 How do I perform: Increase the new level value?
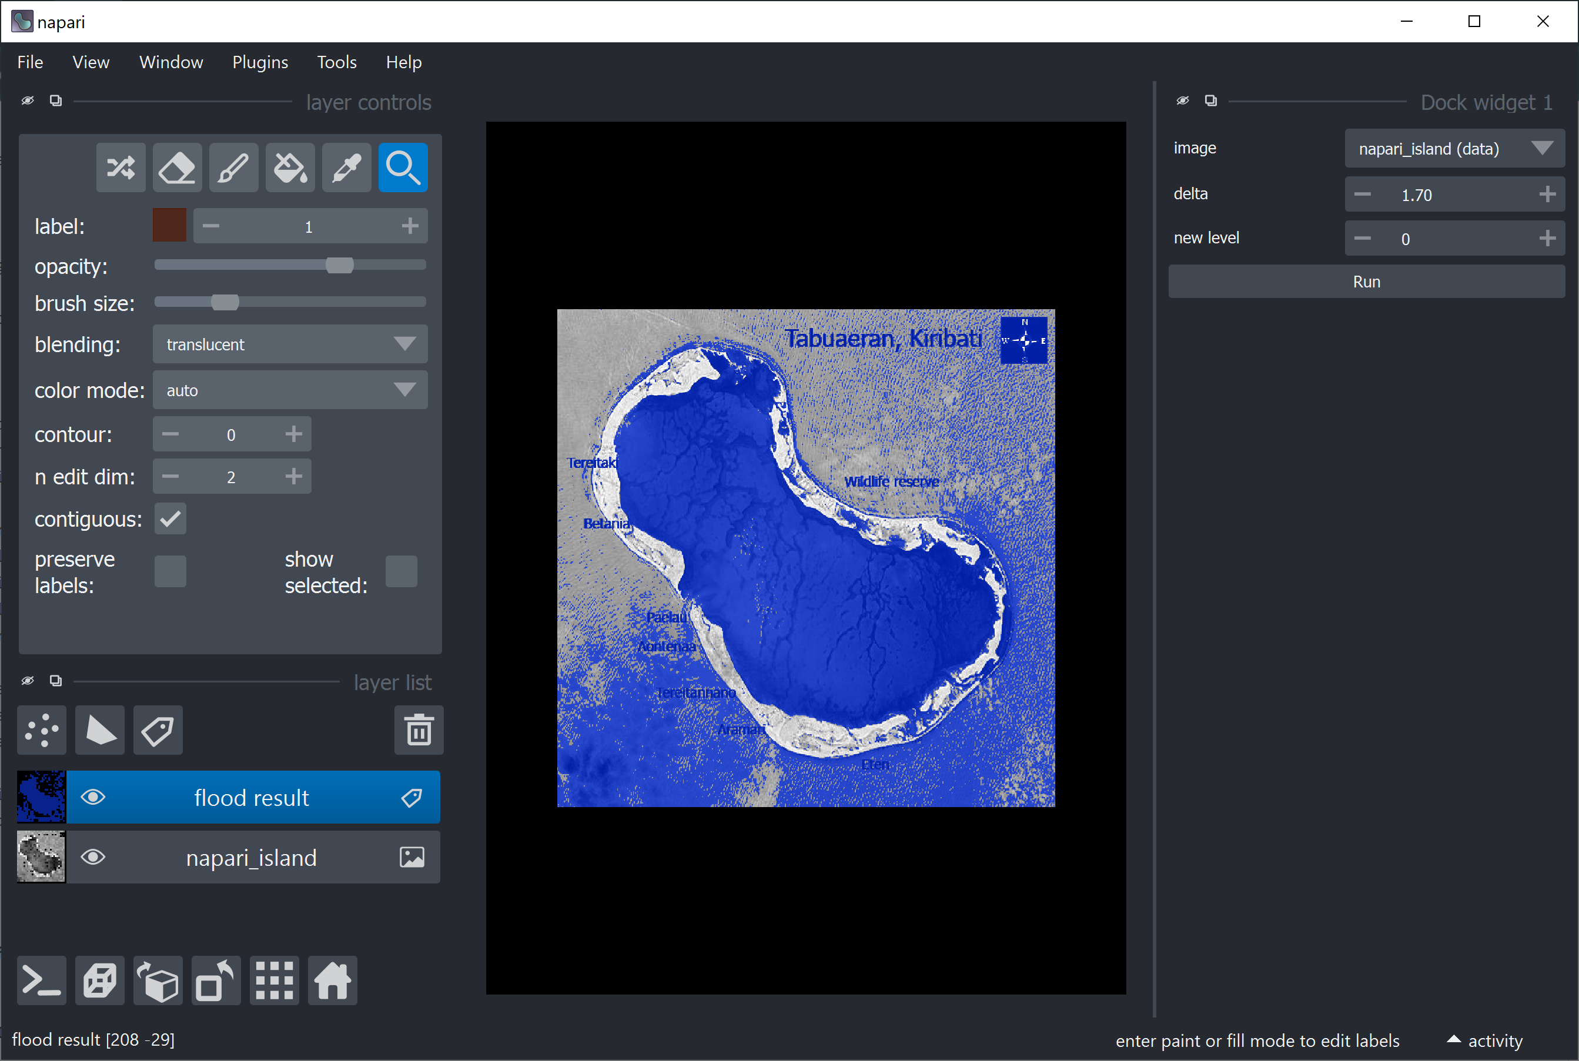point(1547,239)
